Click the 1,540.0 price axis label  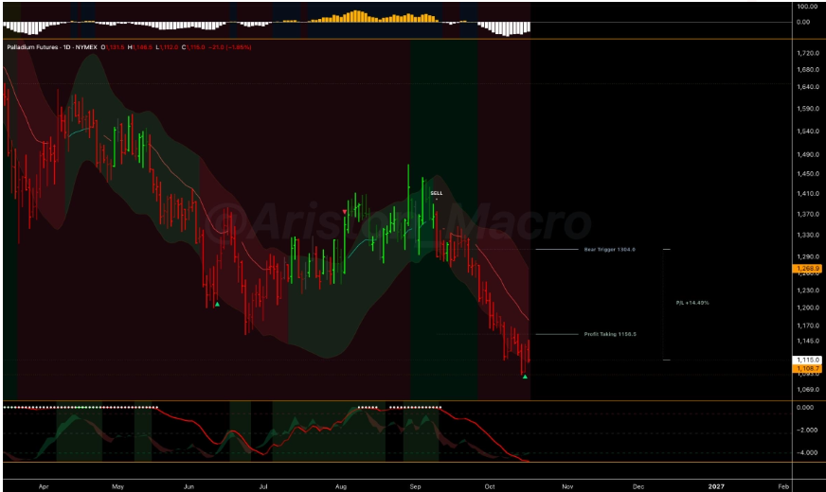coord(808,131)
